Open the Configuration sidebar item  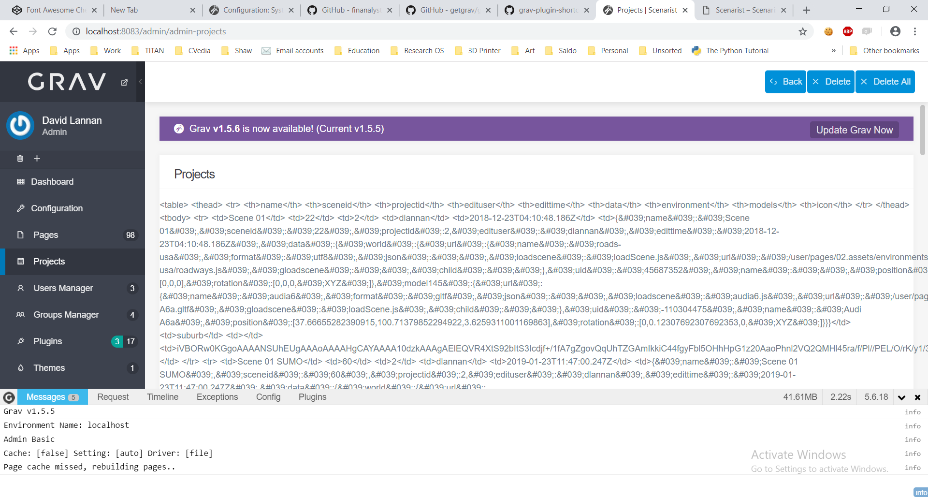pos(72,208)
